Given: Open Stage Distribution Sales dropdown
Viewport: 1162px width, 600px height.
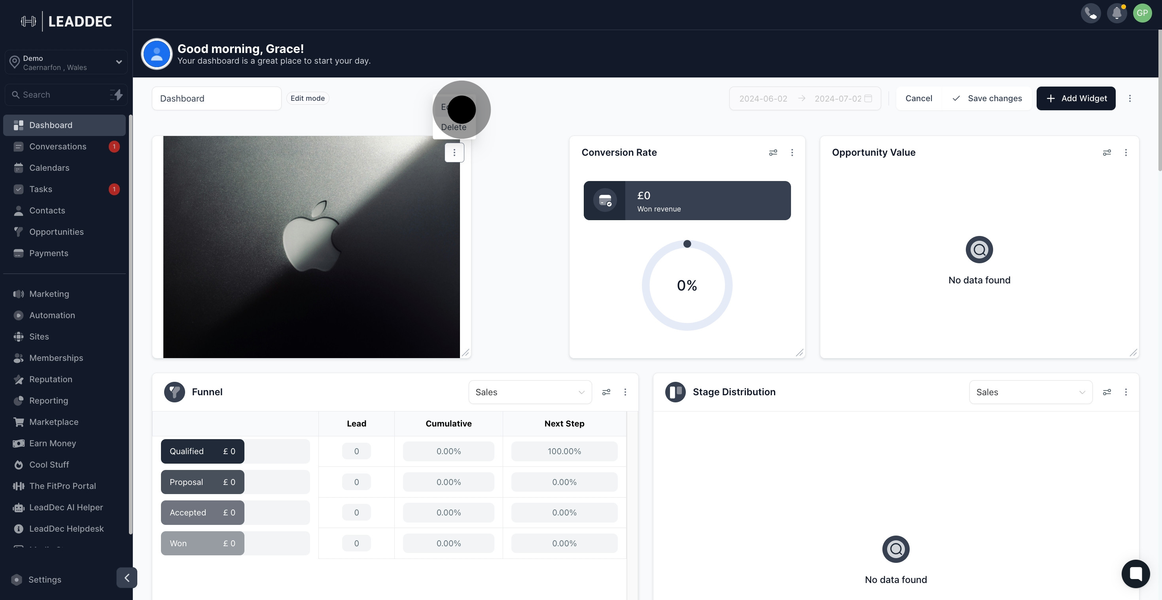Looking at the screenshot, I should point(1031,392).
